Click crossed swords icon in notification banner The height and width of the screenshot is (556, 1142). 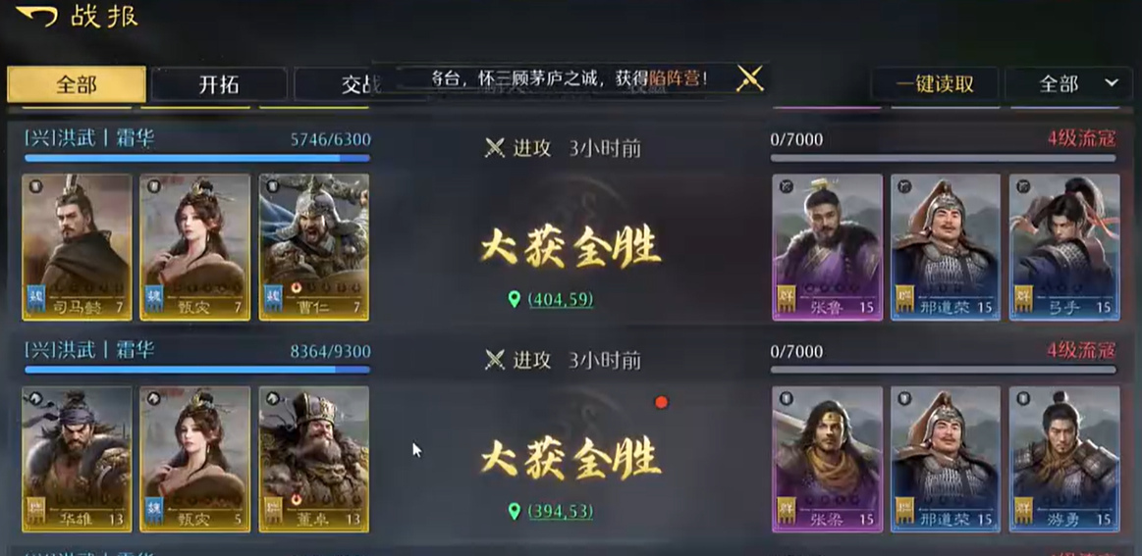tap(749, 77)
